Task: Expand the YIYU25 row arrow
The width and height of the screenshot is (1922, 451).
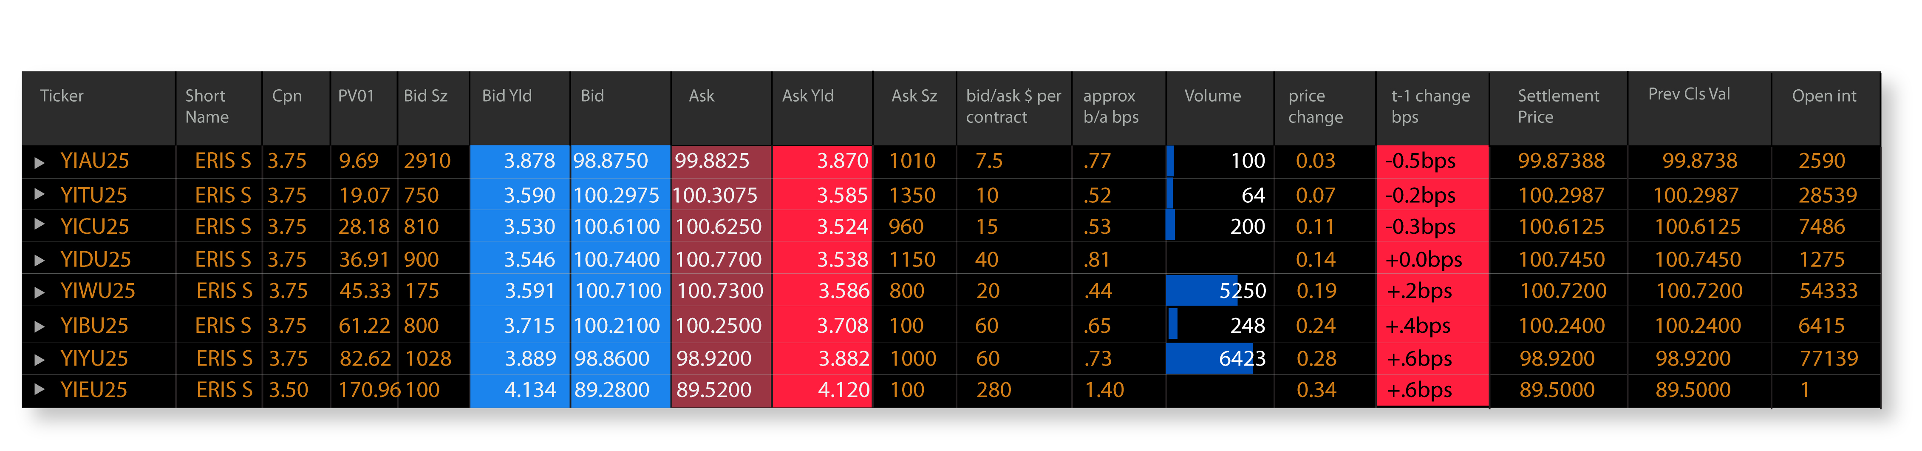Action: point(40,359)
